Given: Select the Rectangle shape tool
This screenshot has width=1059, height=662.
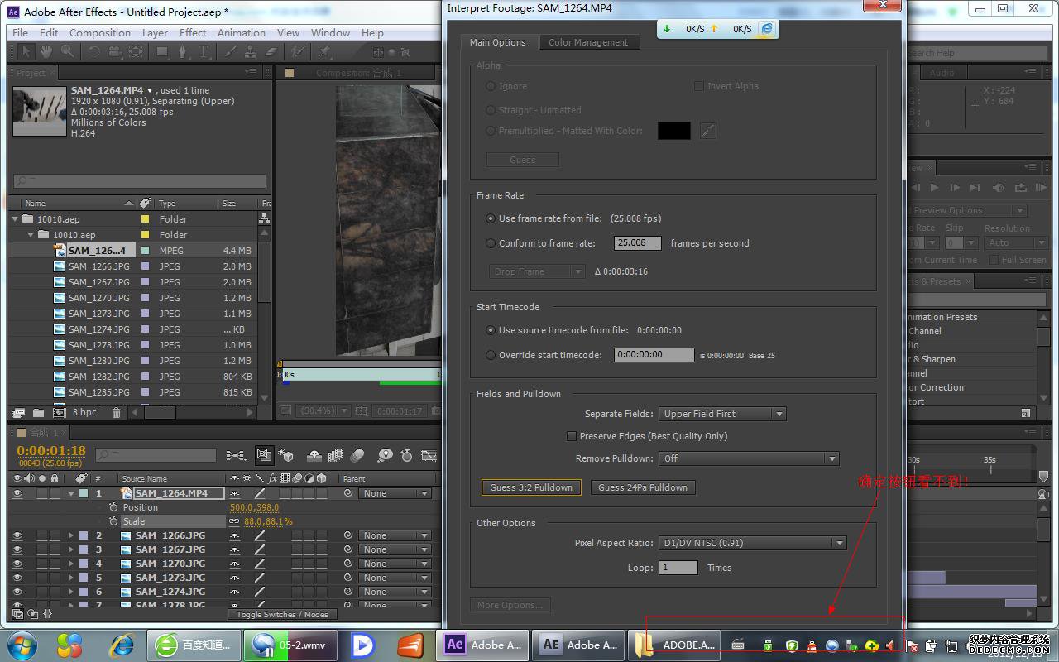Looking at the screenshot, I should [163, 51].
